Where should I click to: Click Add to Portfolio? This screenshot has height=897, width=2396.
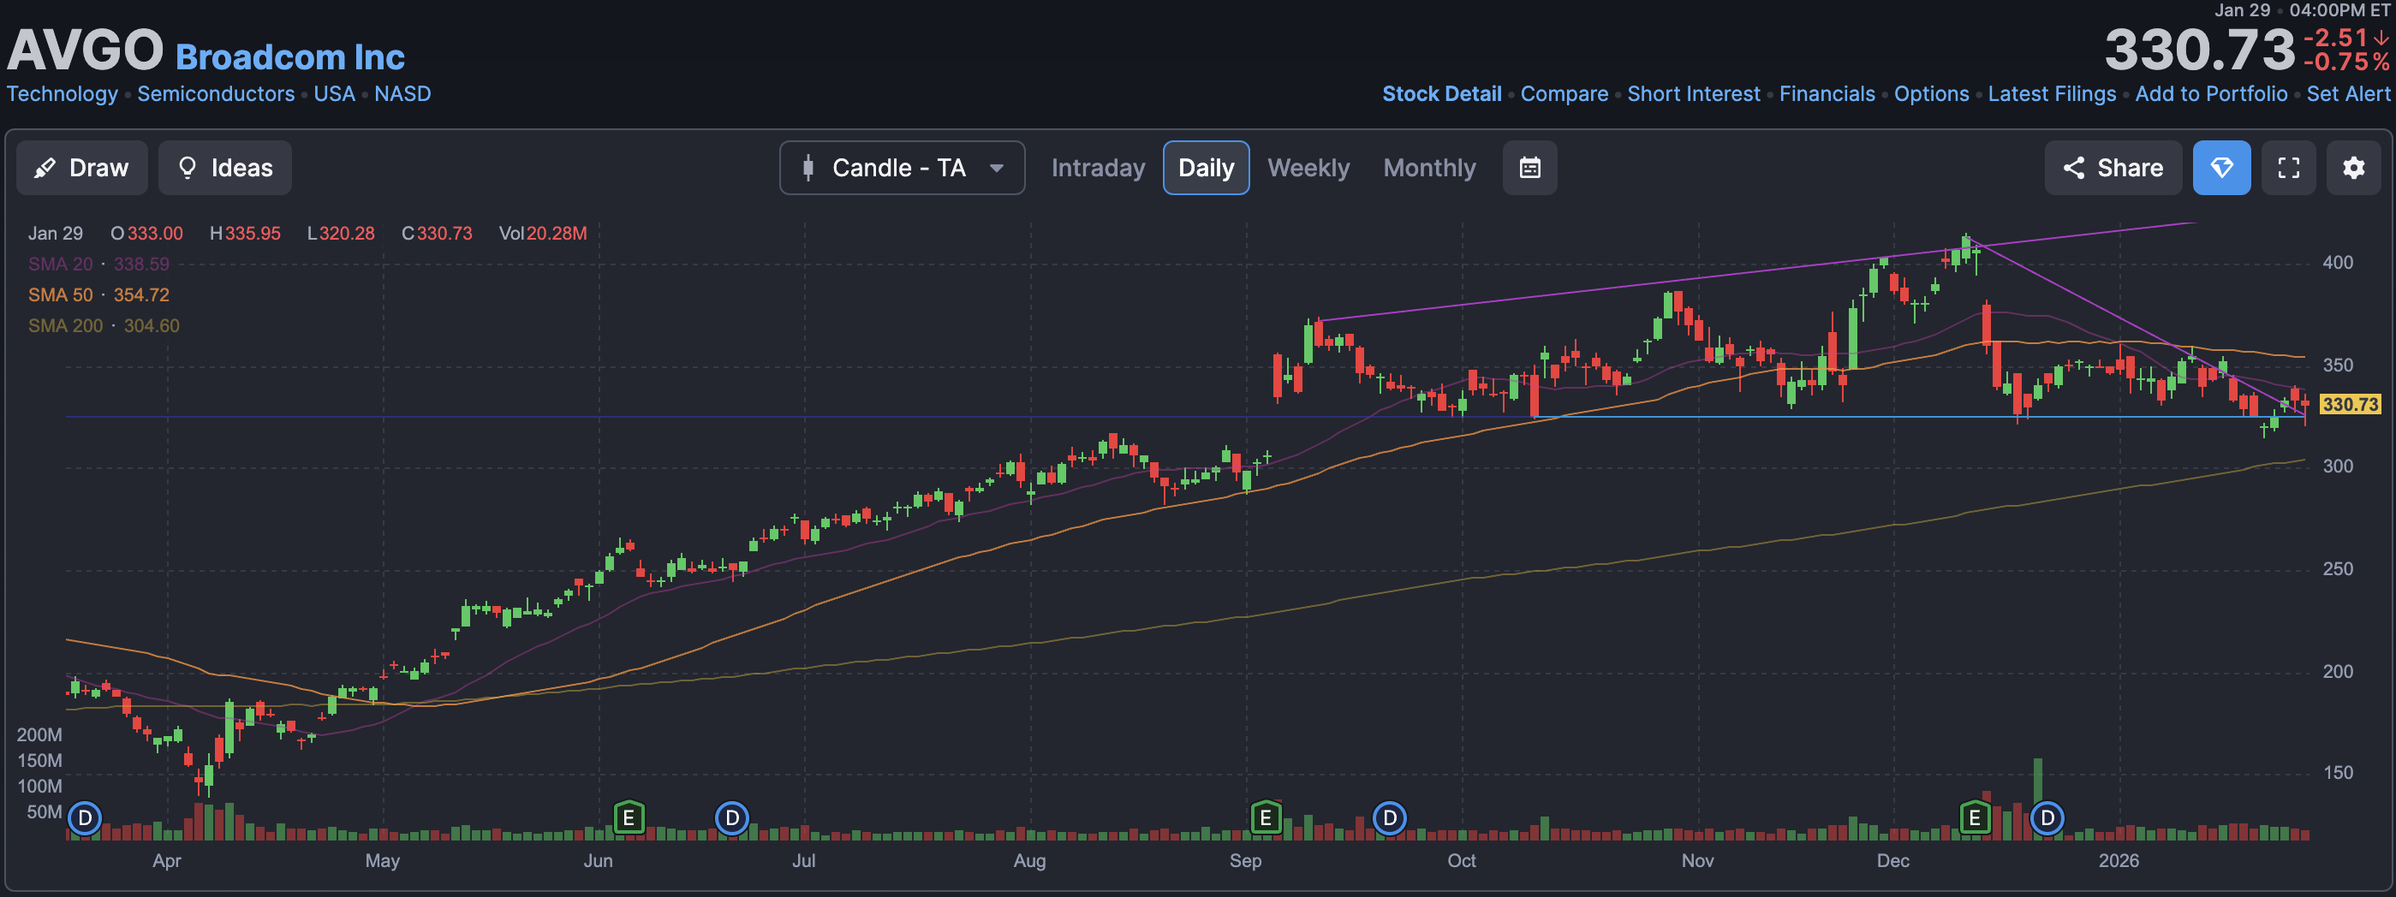tap(2211, 94)
